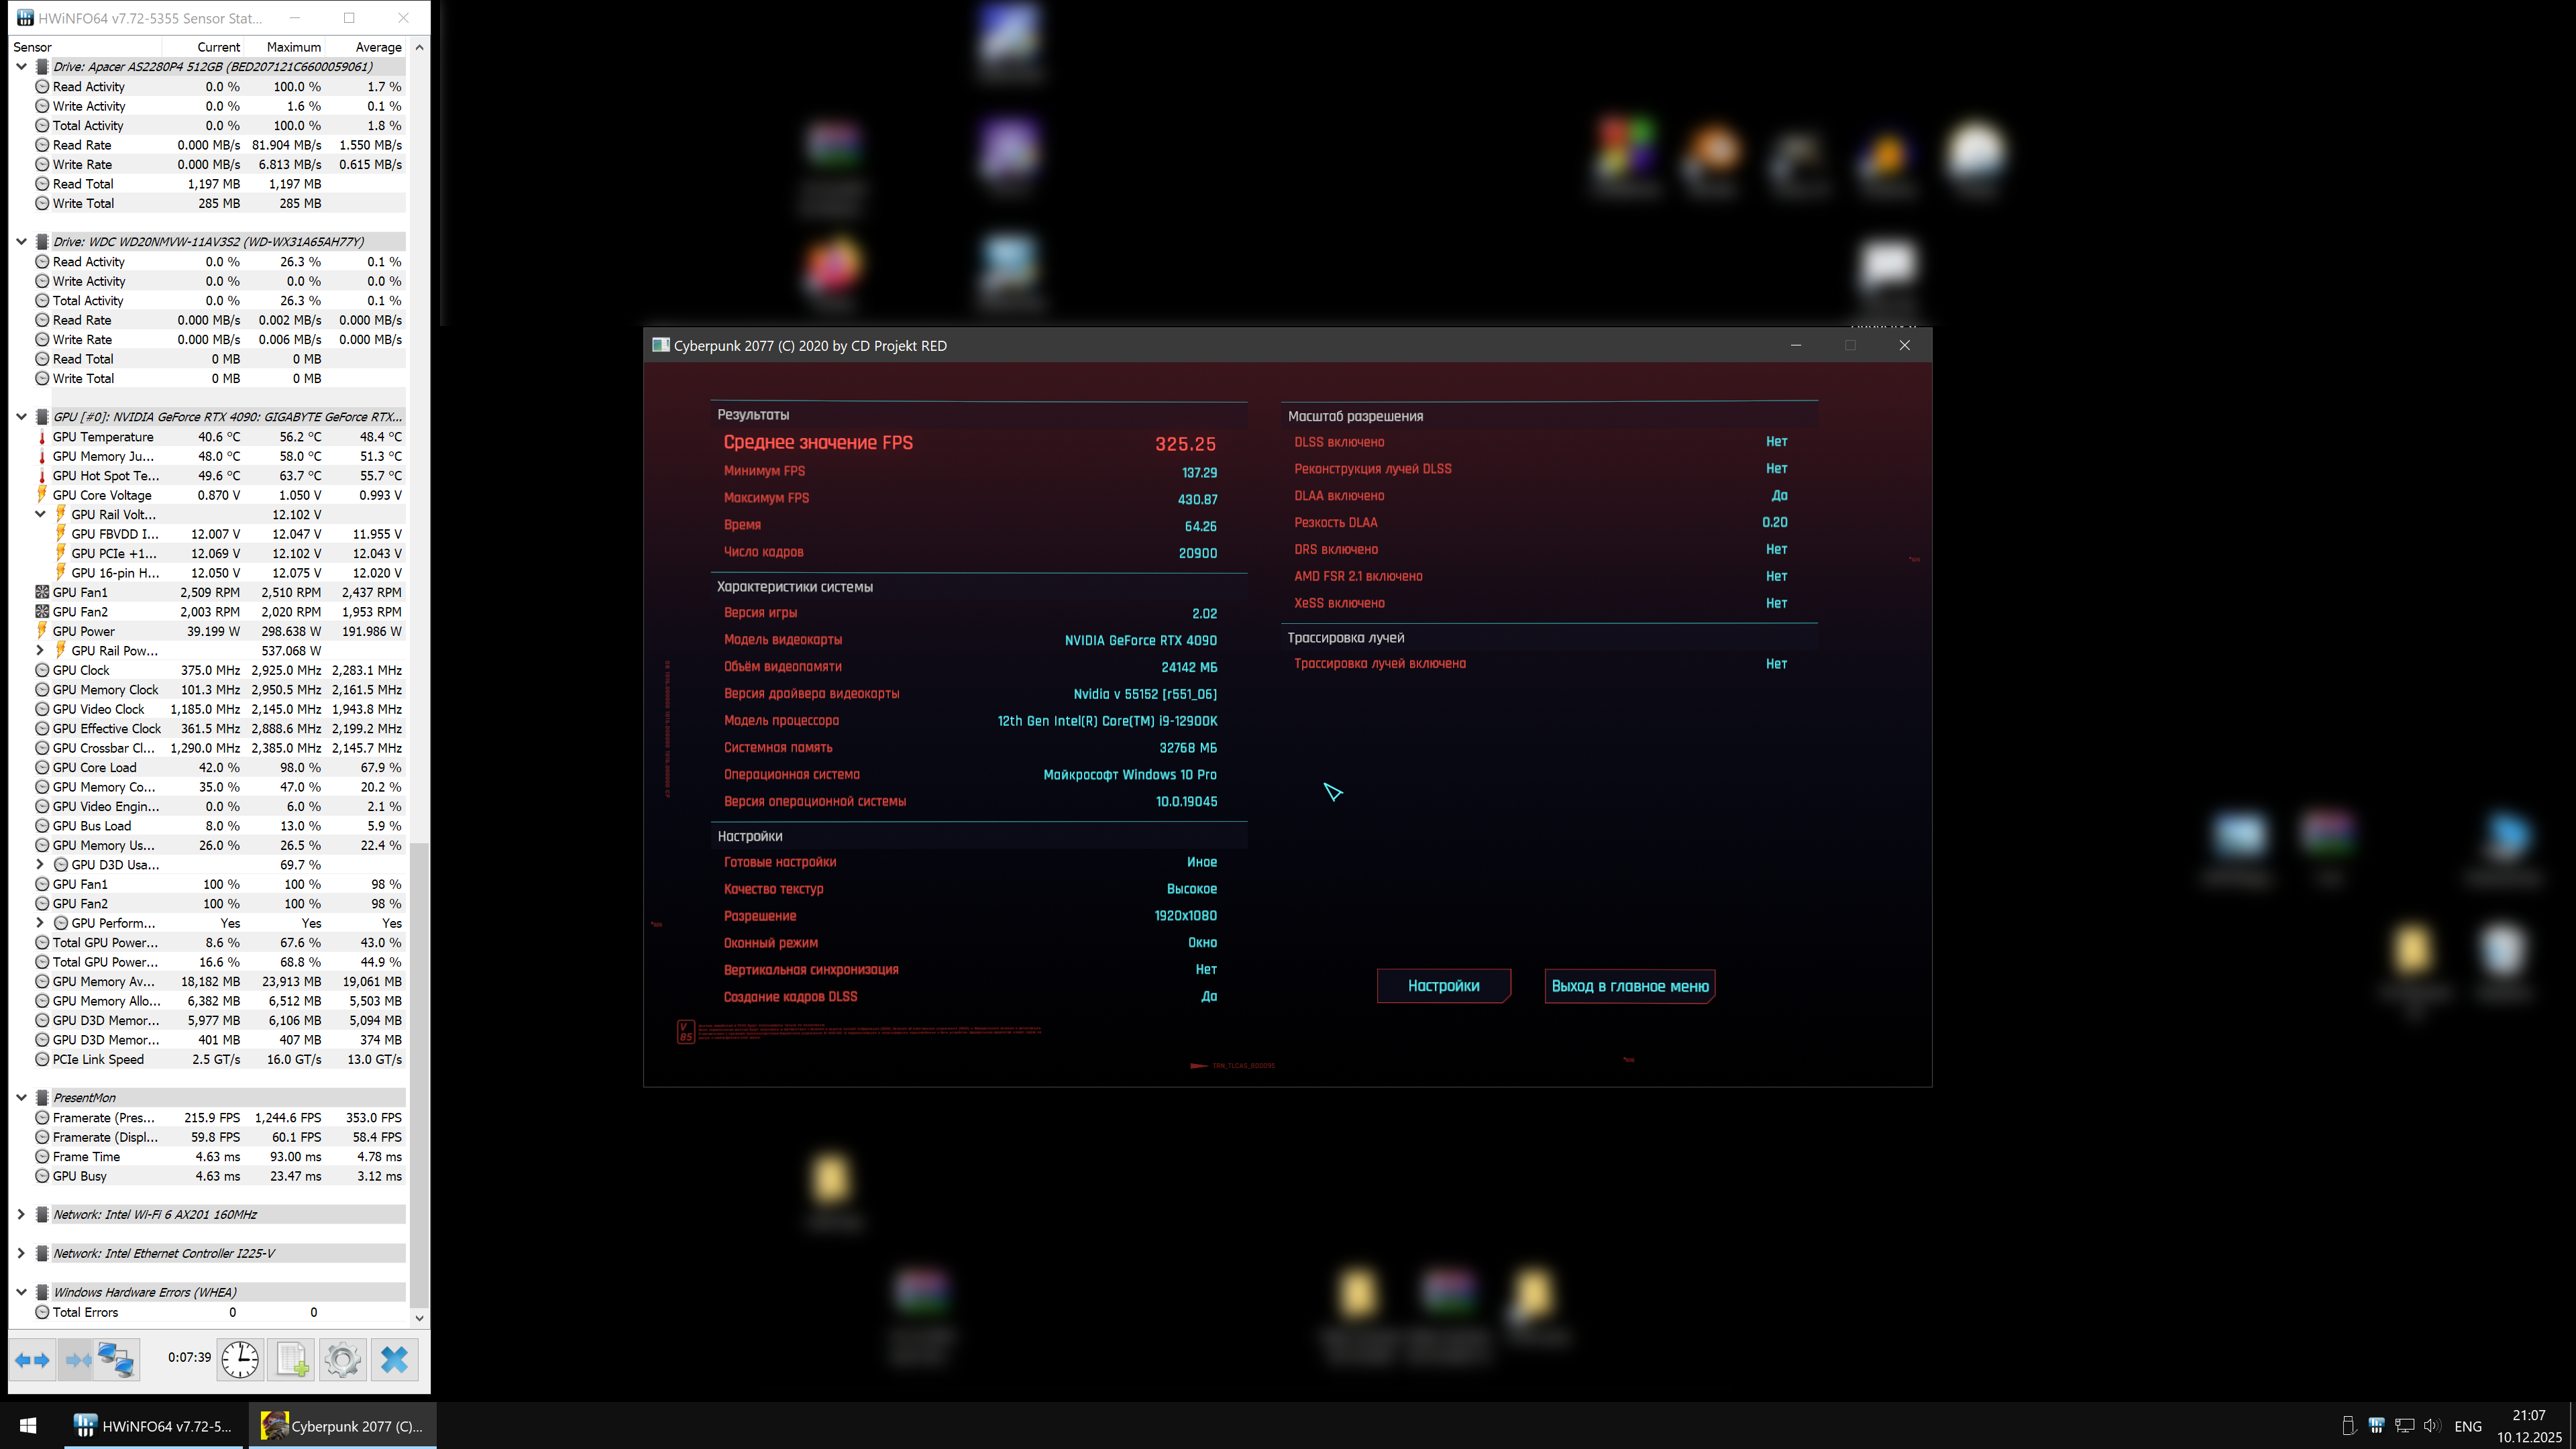2576x1449 pixels.
Task: Click the expand/shrink arrows icon in HWiNFO toolbar
Action: 32,1360
